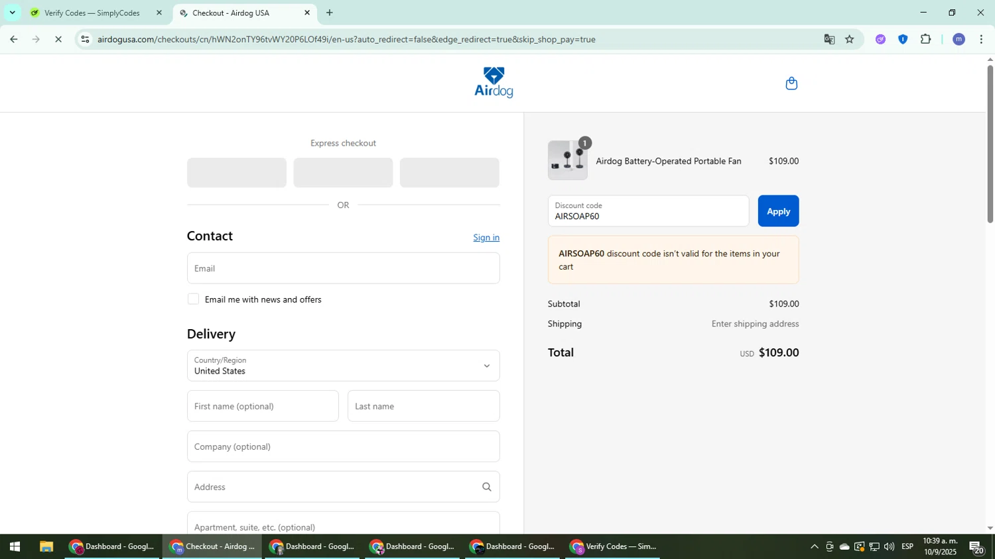Open Chrome three-dot menu
This screenshot has height=559, width=995.
click(981, 39)
